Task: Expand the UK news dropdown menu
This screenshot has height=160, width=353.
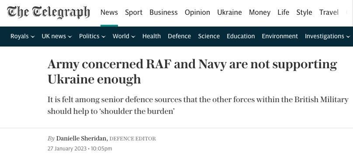Action: tap(57, 36)
